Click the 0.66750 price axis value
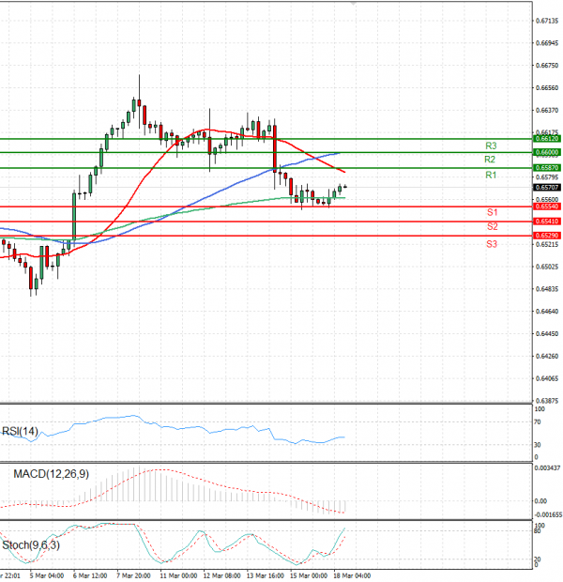This screenshot has height=582, width=563. tap(547, 66)
